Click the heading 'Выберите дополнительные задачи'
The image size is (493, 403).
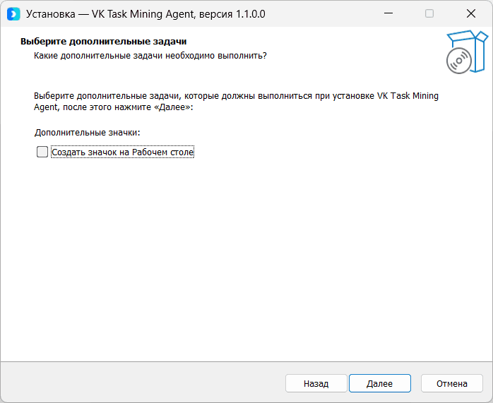coord(103,42)
